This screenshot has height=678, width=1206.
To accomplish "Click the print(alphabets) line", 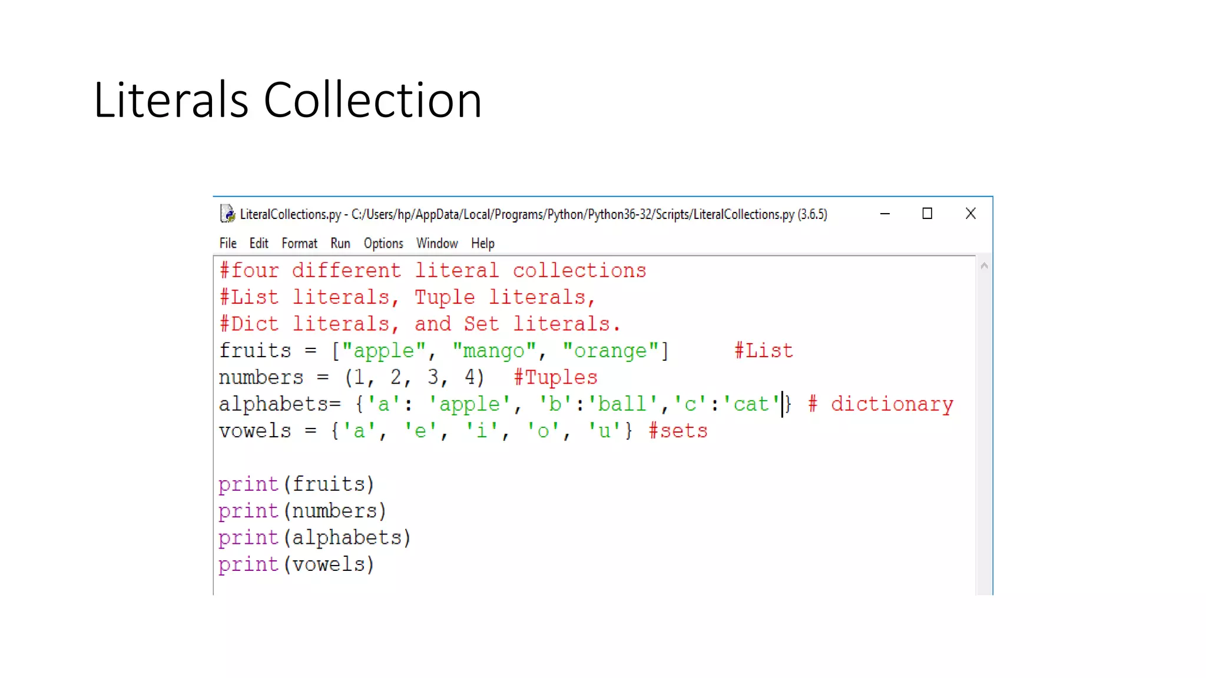I will click(x=314, y=538).
